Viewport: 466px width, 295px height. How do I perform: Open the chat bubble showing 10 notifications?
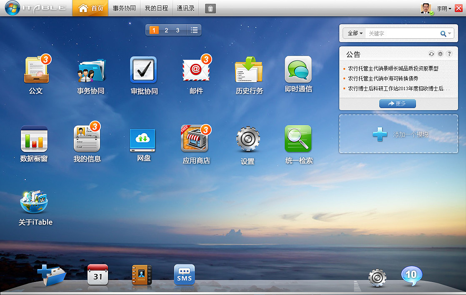412,276
